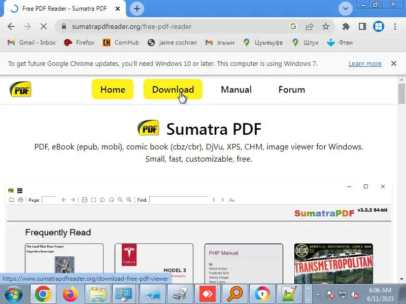Click the find previous chevron in screenshot
This screenshot has width=406, height=304.
214,200
